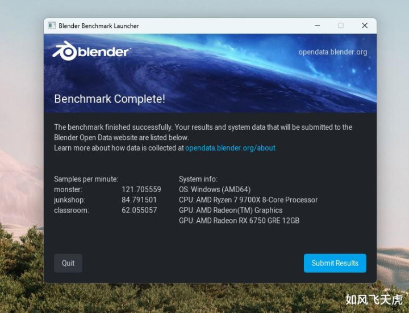The width and height of the screenshot is (409, 313).
Task: Click the disabled maximize window icon
Action: 341,26
